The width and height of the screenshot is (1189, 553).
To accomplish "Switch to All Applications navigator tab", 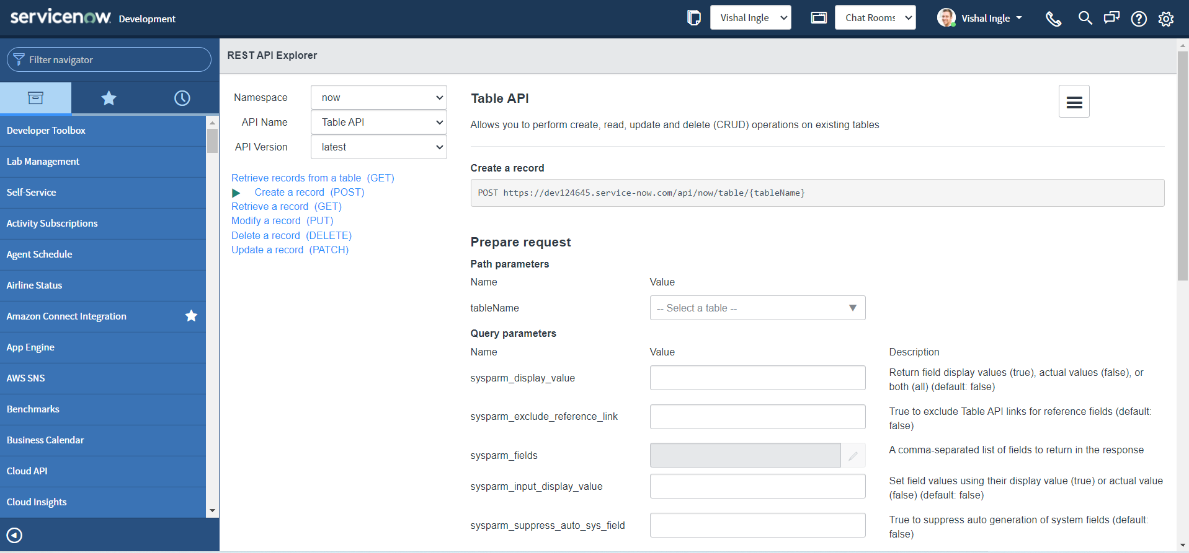I will (35, 98).
